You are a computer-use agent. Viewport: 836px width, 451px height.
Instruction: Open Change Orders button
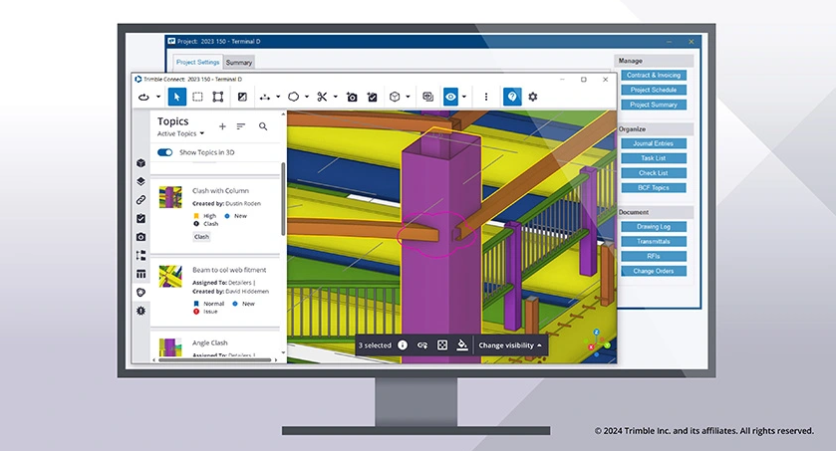(x=654, y=271)
